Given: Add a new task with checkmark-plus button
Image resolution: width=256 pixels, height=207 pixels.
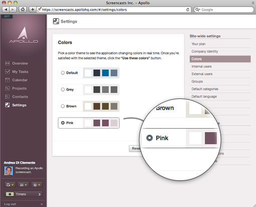Looking at the screenshot, I should (10, 185).
